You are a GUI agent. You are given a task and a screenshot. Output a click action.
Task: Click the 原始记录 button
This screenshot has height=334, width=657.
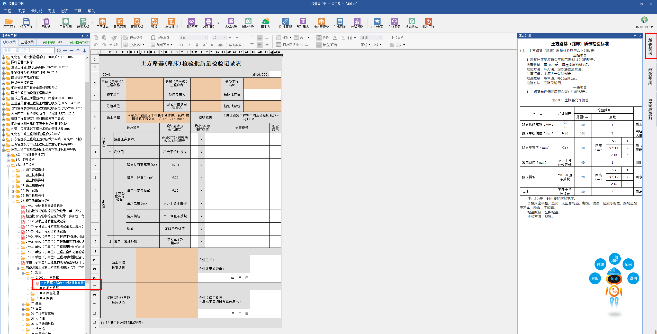[133, 38]
